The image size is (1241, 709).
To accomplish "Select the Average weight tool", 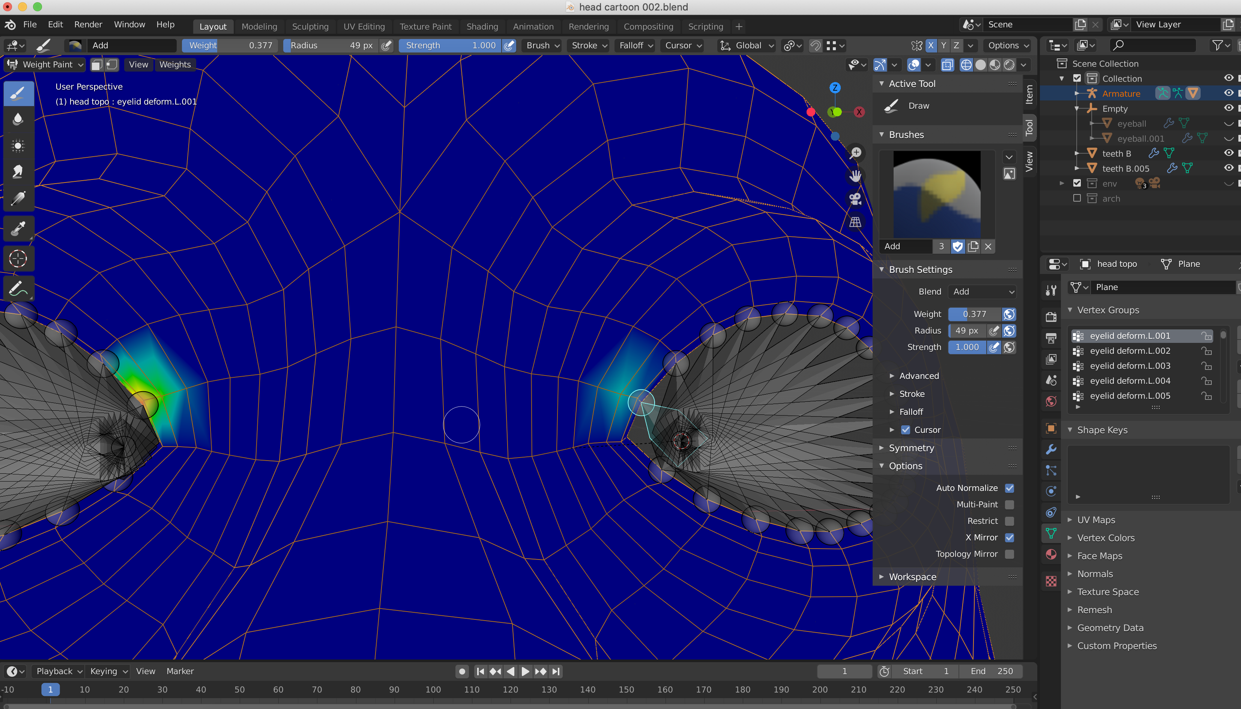I will [18, 146].
